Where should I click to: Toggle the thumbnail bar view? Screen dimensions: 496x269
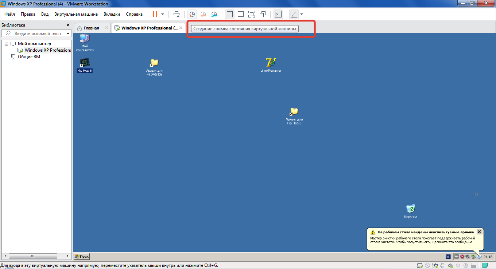coord(241,14)
